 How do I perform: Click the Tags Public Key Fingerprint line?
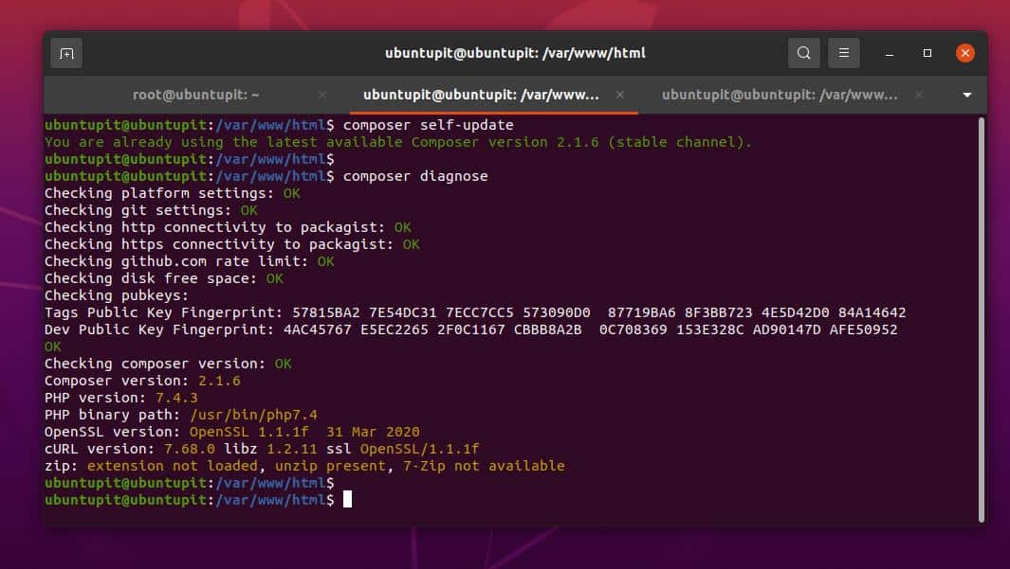475,312
